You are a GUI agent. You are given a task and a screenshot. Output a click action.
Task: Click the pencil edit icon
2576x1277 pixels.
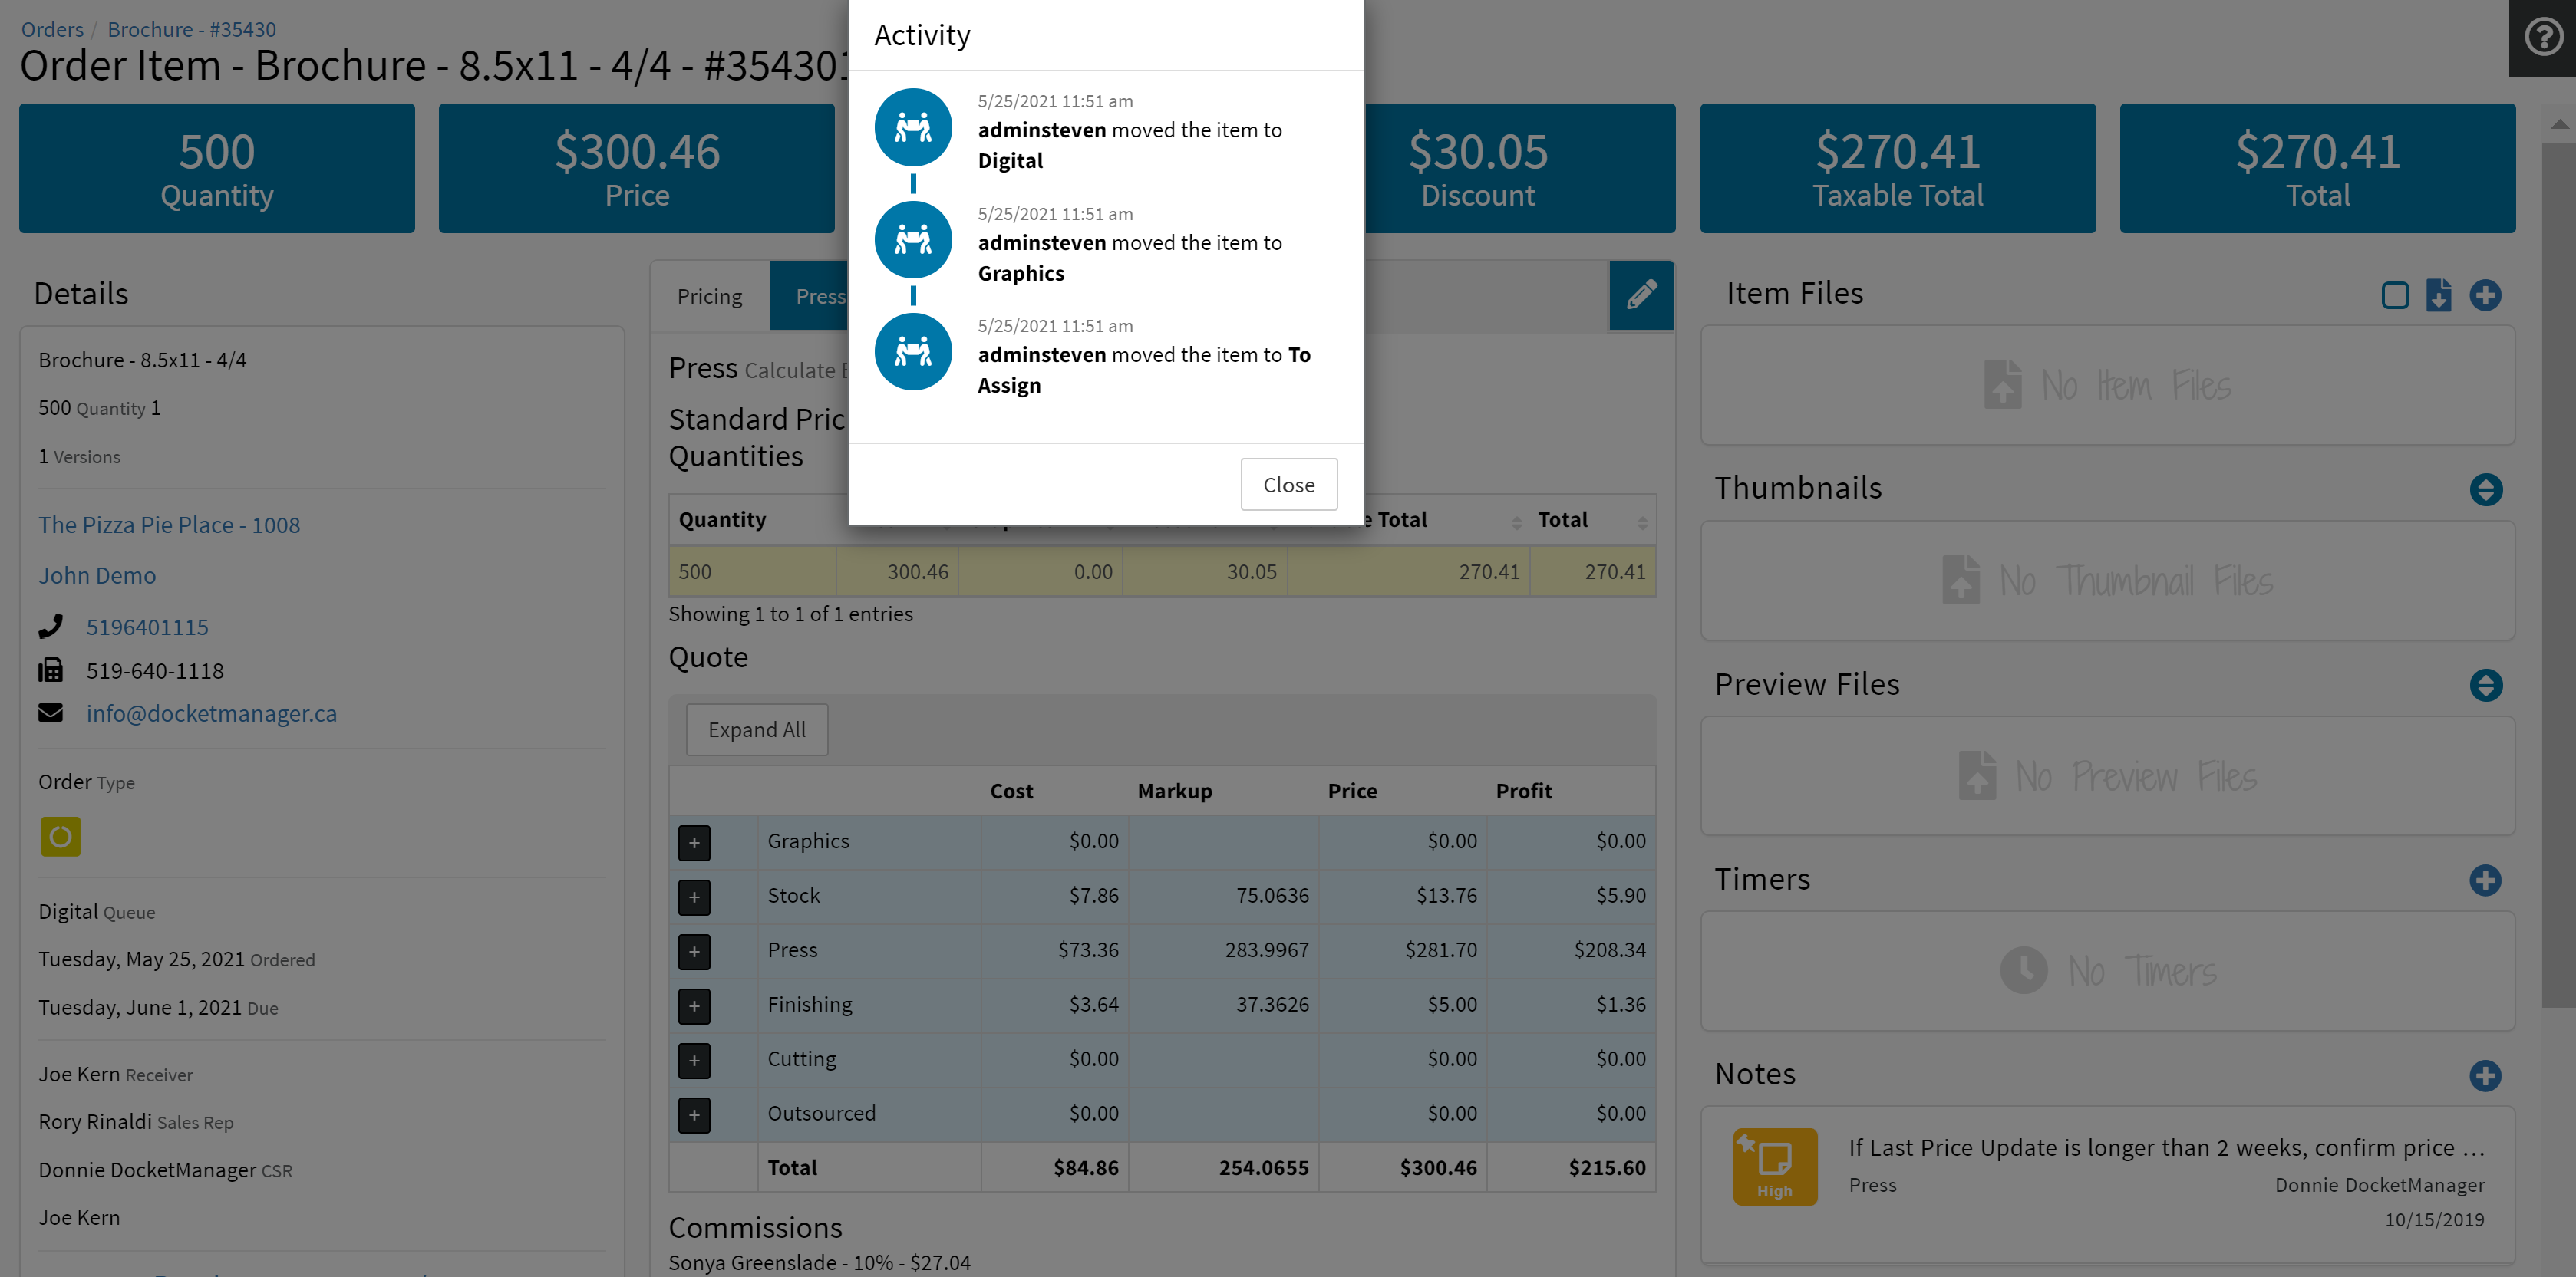pos(1641,295)
